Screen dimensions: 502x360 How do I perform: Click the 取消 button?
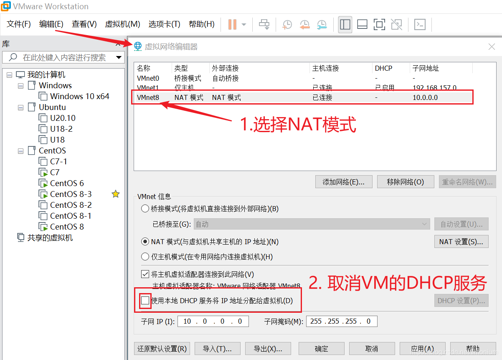(372, 349)
